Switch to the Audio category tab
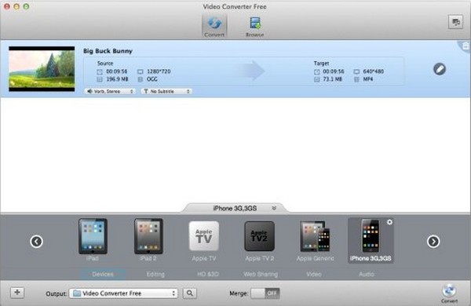The image size is (471, 306). click(367, 274)
